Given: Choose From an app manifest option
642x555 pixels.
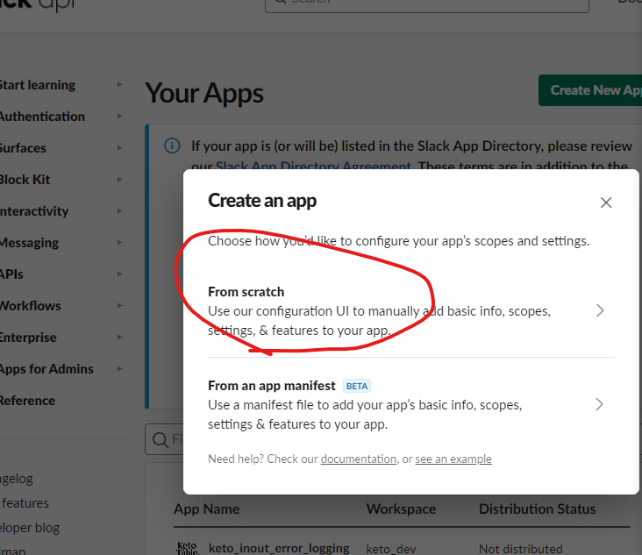Looking at the screenshot, I should (411, 404).
